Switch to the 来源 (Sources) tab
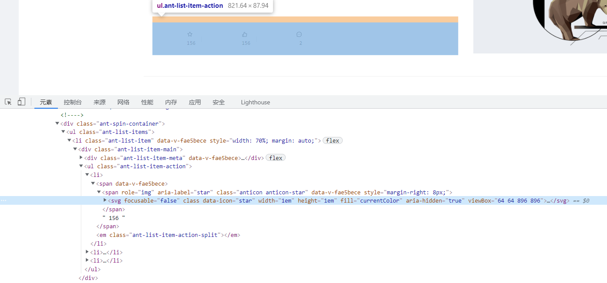 click(x=99, y=103)
